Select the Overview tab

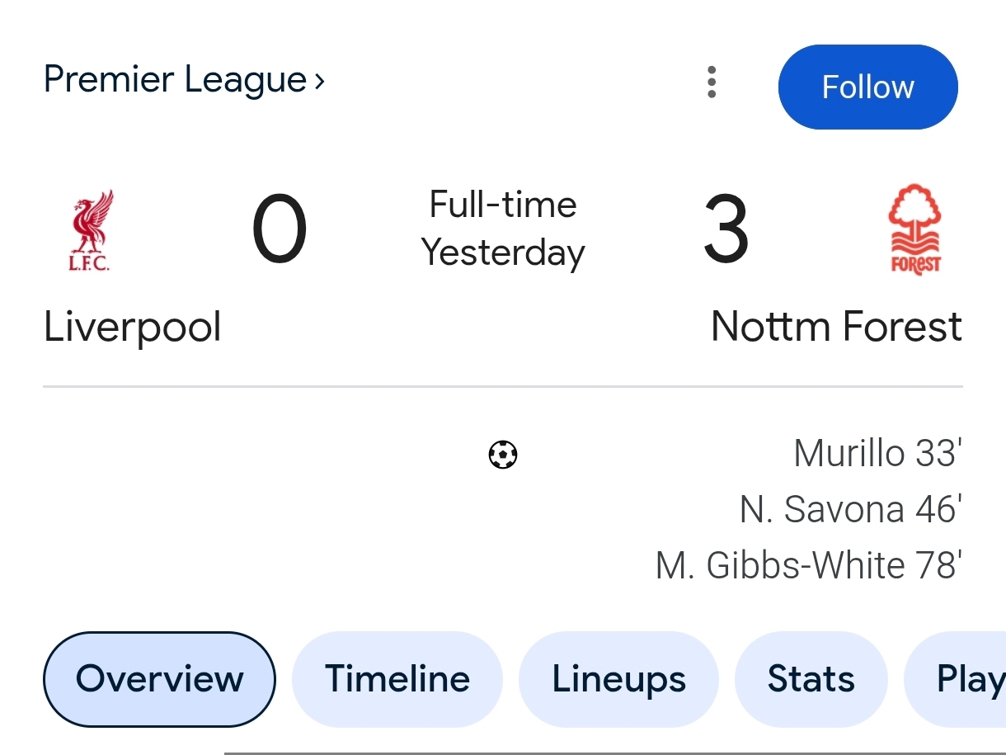tap(159, 679)
